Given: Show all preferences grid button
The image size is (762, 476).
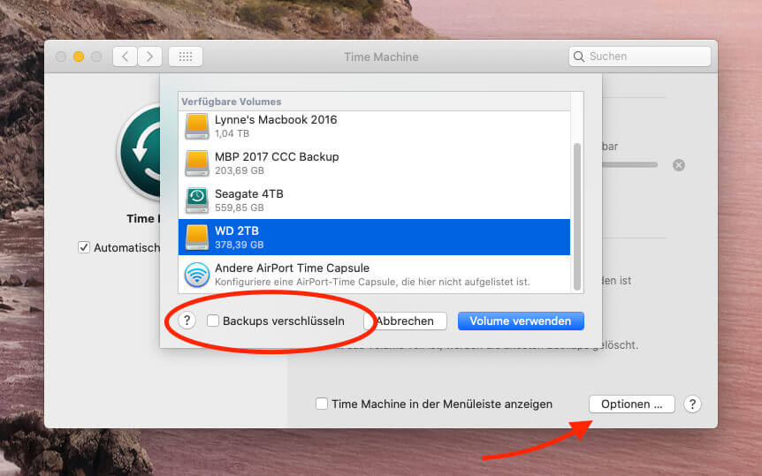Looking at the screenshot, I should tap(186, 57).
